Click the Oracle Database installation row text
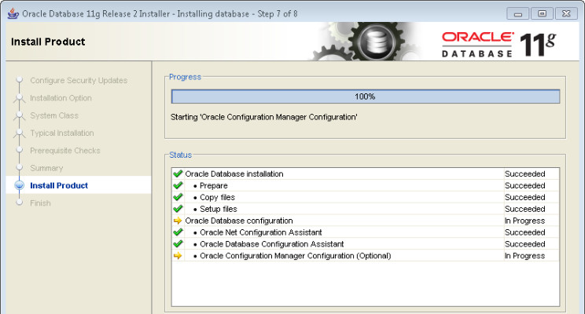 click(234, 174)
